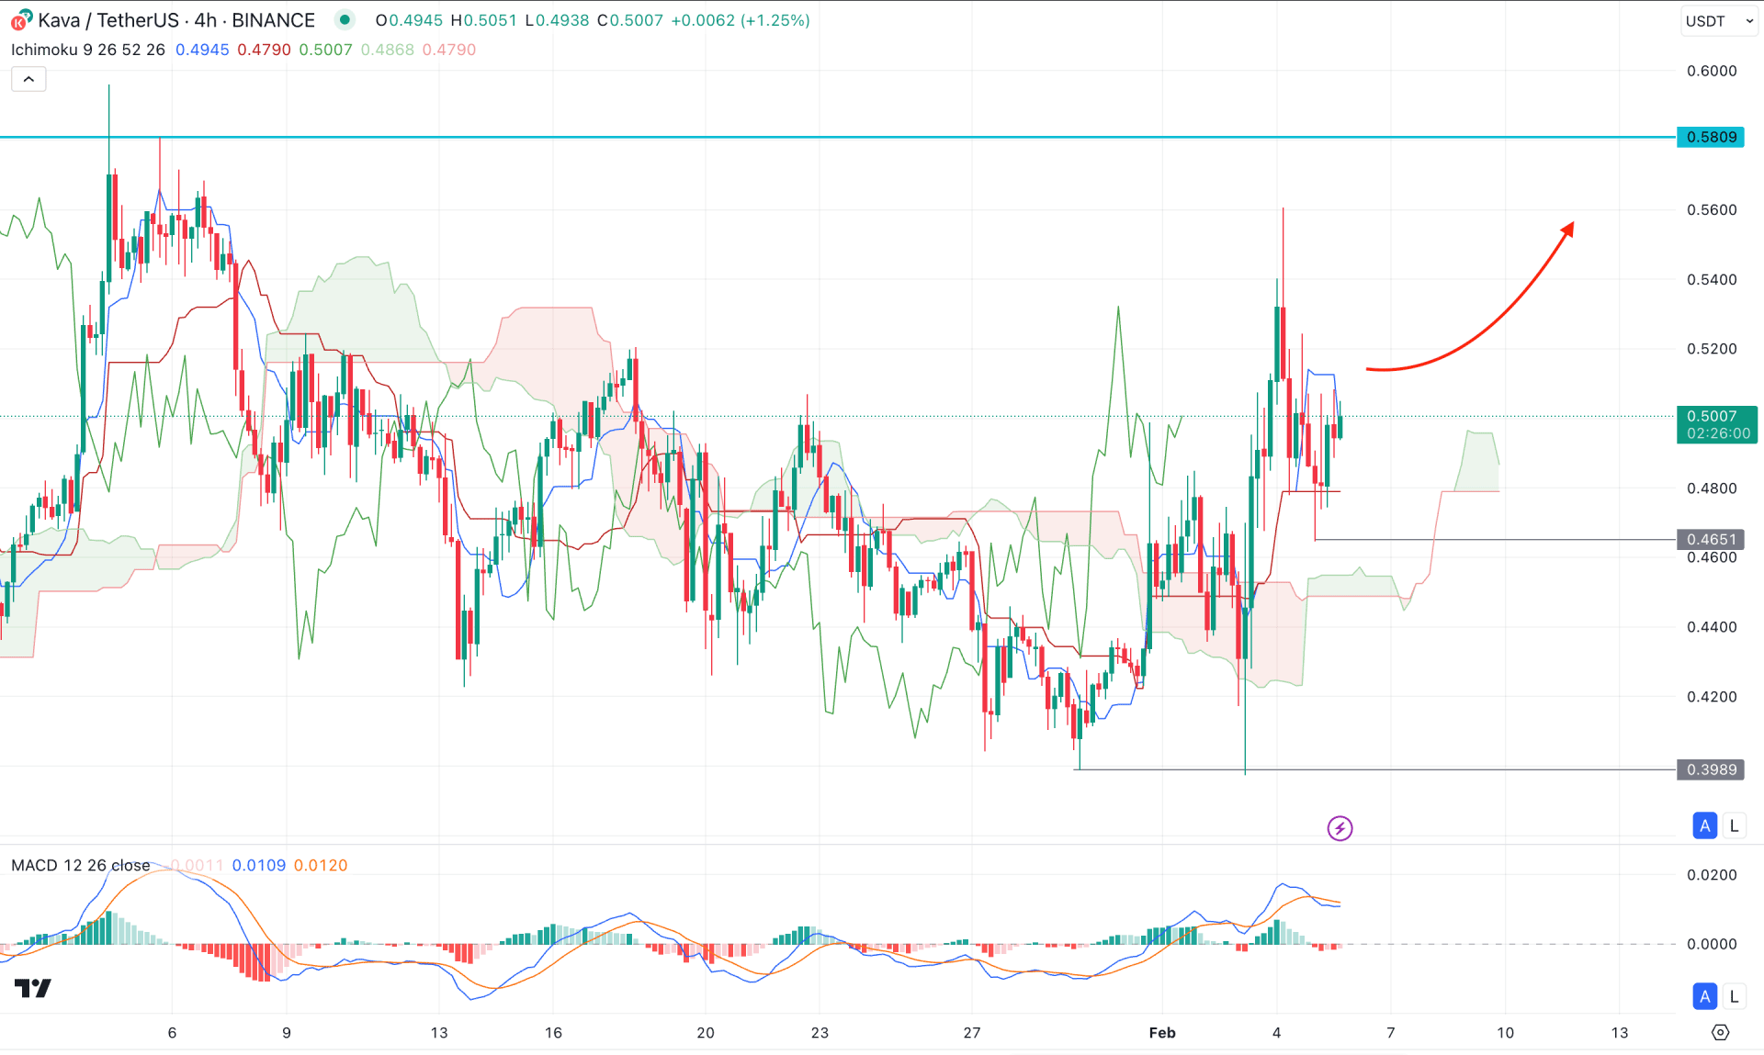Click Ichimoku value 0.4945 in legend
This screenshot has width=1764, height=1055.
point(202,50)
